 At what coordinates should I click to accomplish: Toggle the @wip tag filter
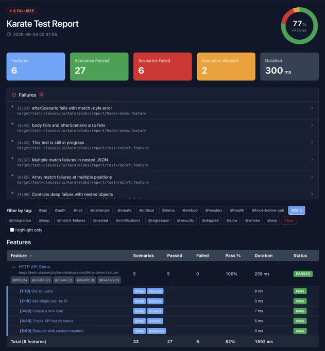pyautogui.click(x=272, y=220)
